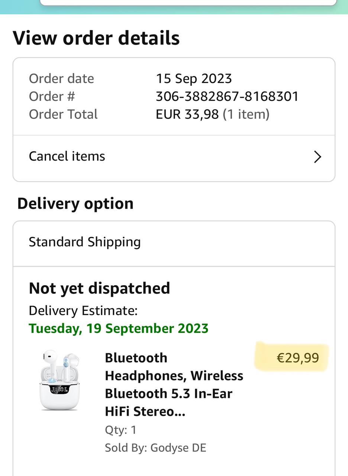Click the highlighted €29,99 price
Image resolution: width=348 pixels, height=476 pixels.
pyautogui.click(x=297, y=358)
